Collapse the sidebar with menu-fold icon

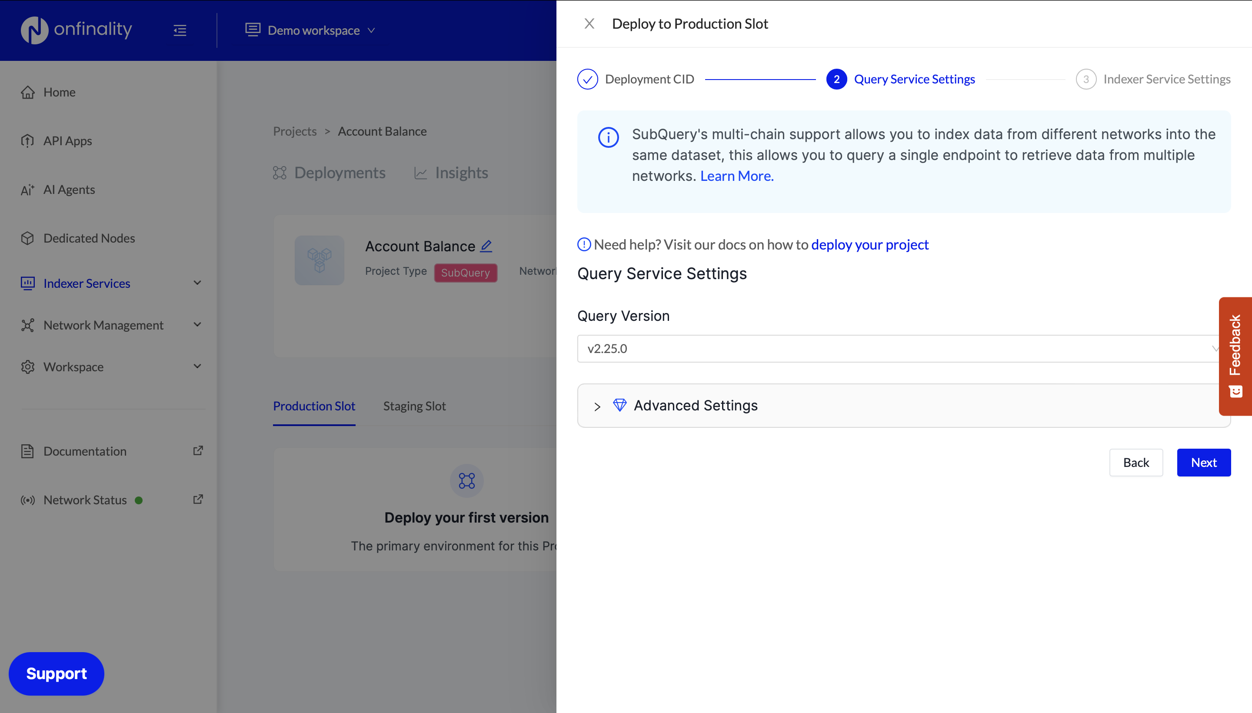[180, 30]
